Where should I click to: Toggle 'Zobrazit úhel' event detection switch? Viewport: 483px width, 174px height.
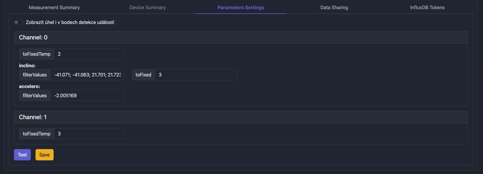(x=18, y=22)
